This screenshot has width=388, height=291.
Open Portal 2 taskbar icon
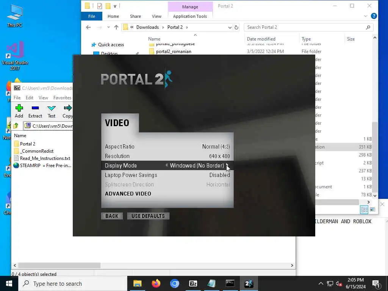(249, 283)
